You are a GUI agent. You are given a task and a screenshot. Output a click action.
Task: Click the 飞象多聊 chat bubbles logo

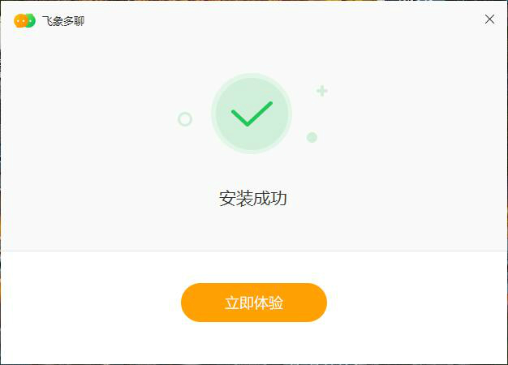pos(24,21)
